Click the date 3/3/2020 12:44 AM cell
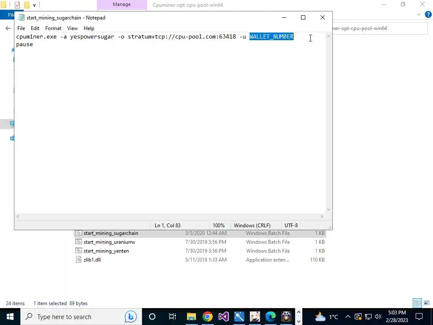This screenshot has width=433, height=325. (206, 233)
